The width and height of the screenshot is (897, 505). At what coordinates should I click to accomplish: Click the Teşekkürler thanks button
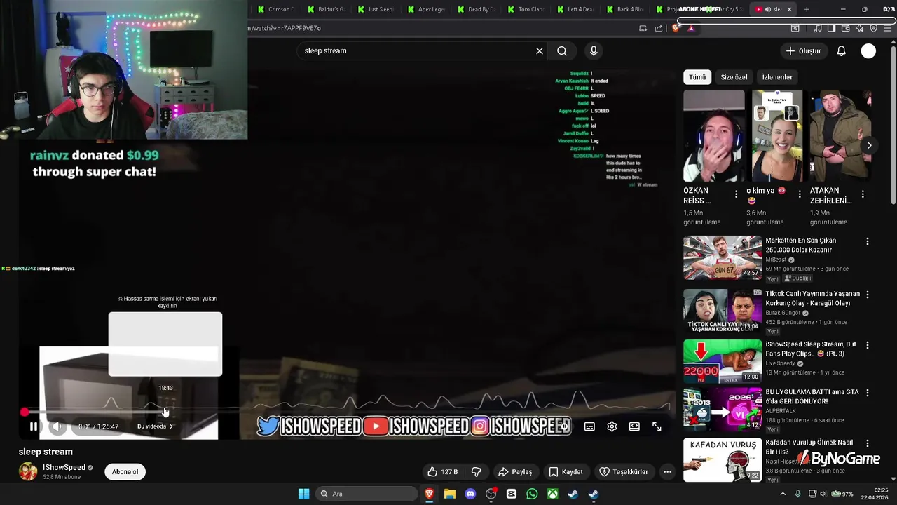click(x=623, y=472)
